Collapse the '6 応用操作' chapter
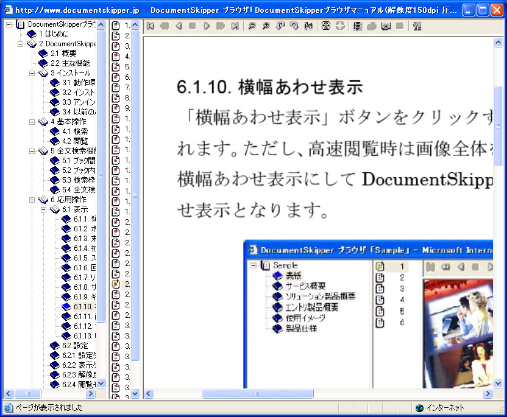 pyautogui.click(x=32, y=200)
